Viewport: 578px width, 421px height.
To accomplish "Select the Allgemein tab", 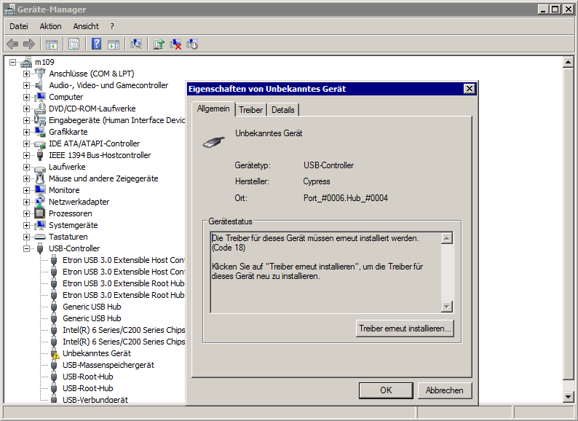I will 213,109.
